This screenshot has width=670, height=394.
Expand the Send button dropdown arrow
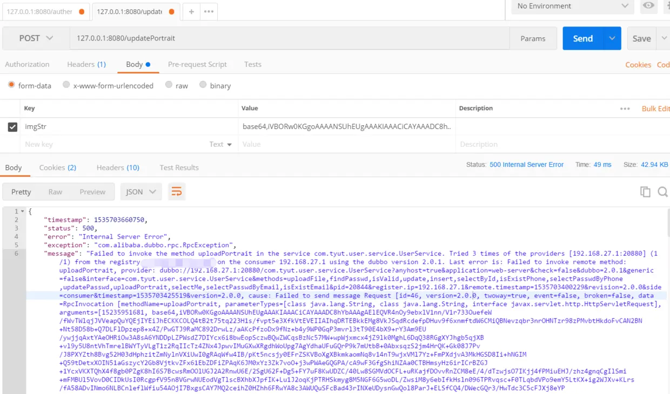[x=612, y=38]
